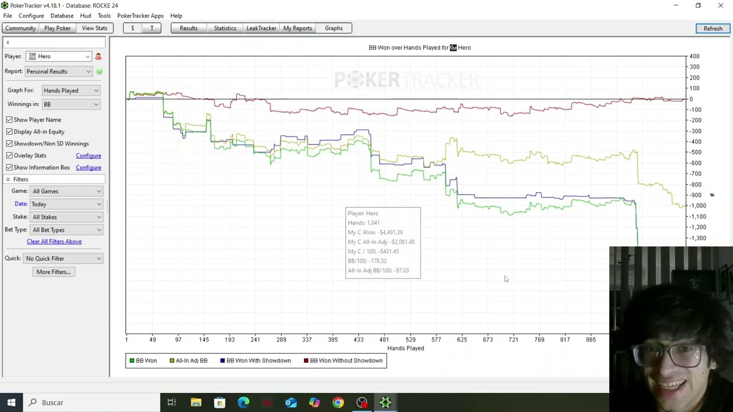Image resolution: width=733 pixels, height=412 pixels.
Task: Switch to tournaments with T toggle
Action: click(x=152, y=28)
